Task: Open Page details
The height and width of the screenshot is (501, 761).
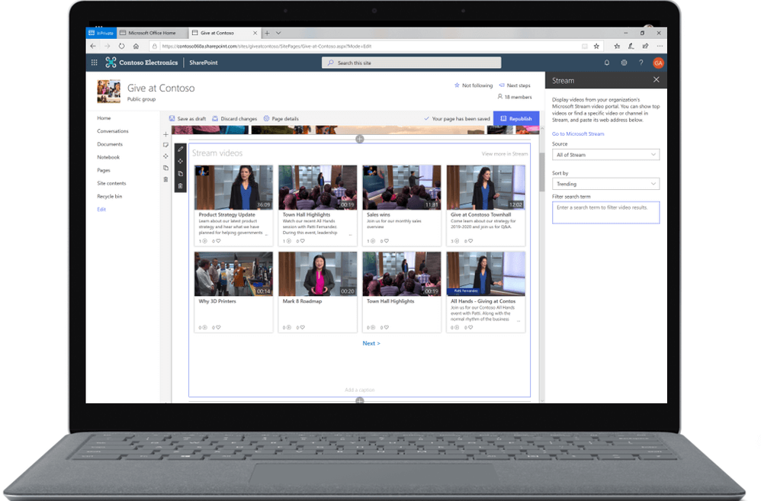Action: [281, 118]
